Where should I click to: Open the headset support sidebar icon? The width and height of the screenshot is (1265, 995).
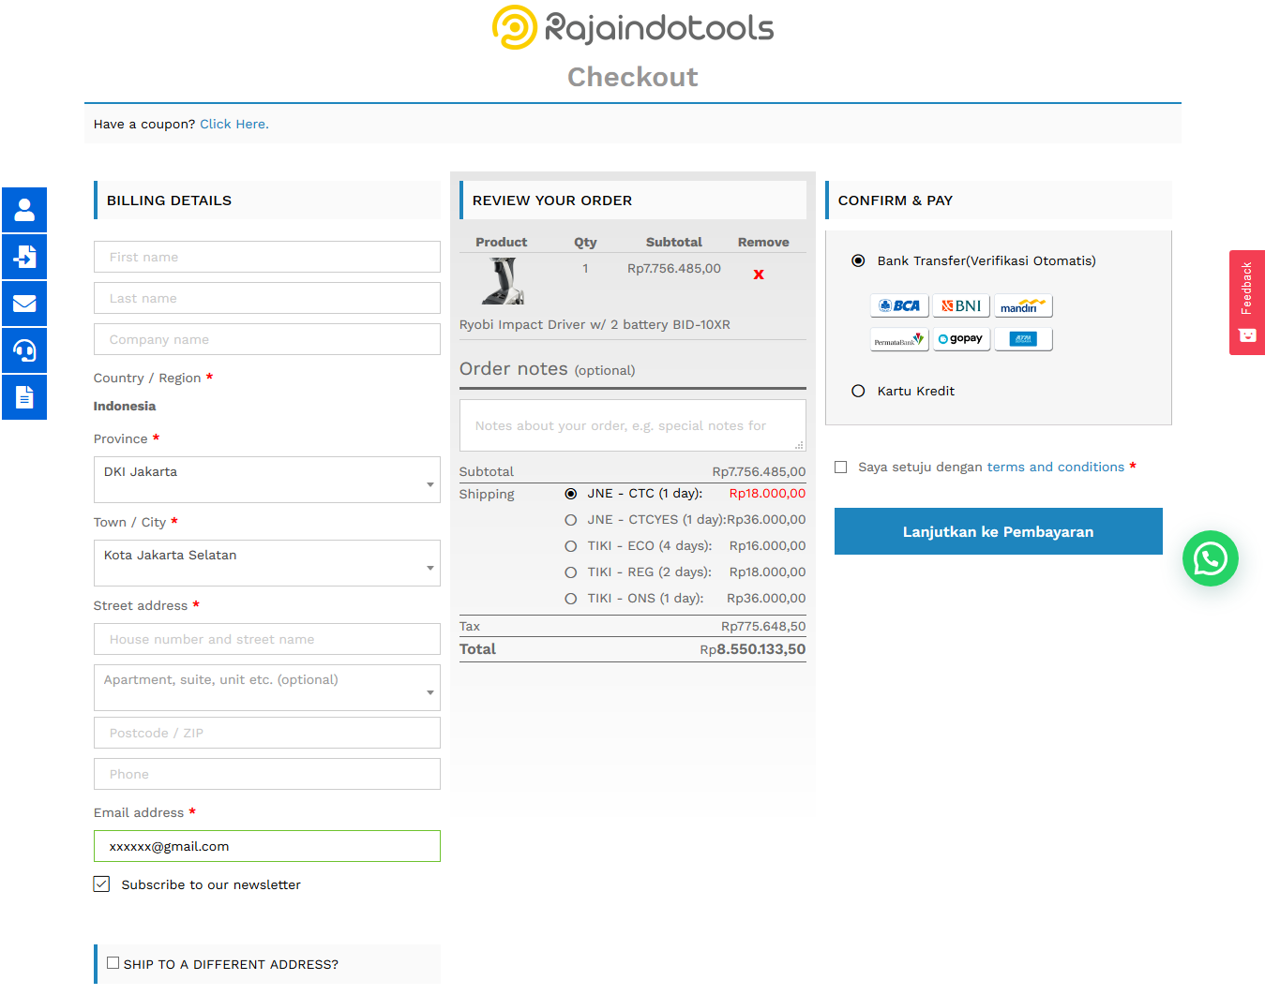(24, 350)
